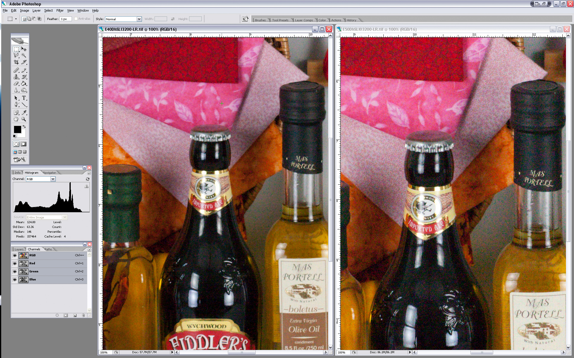Choose the Healing Brush tool
This screenshot has width=574, height=358.
tap(16, 70)
